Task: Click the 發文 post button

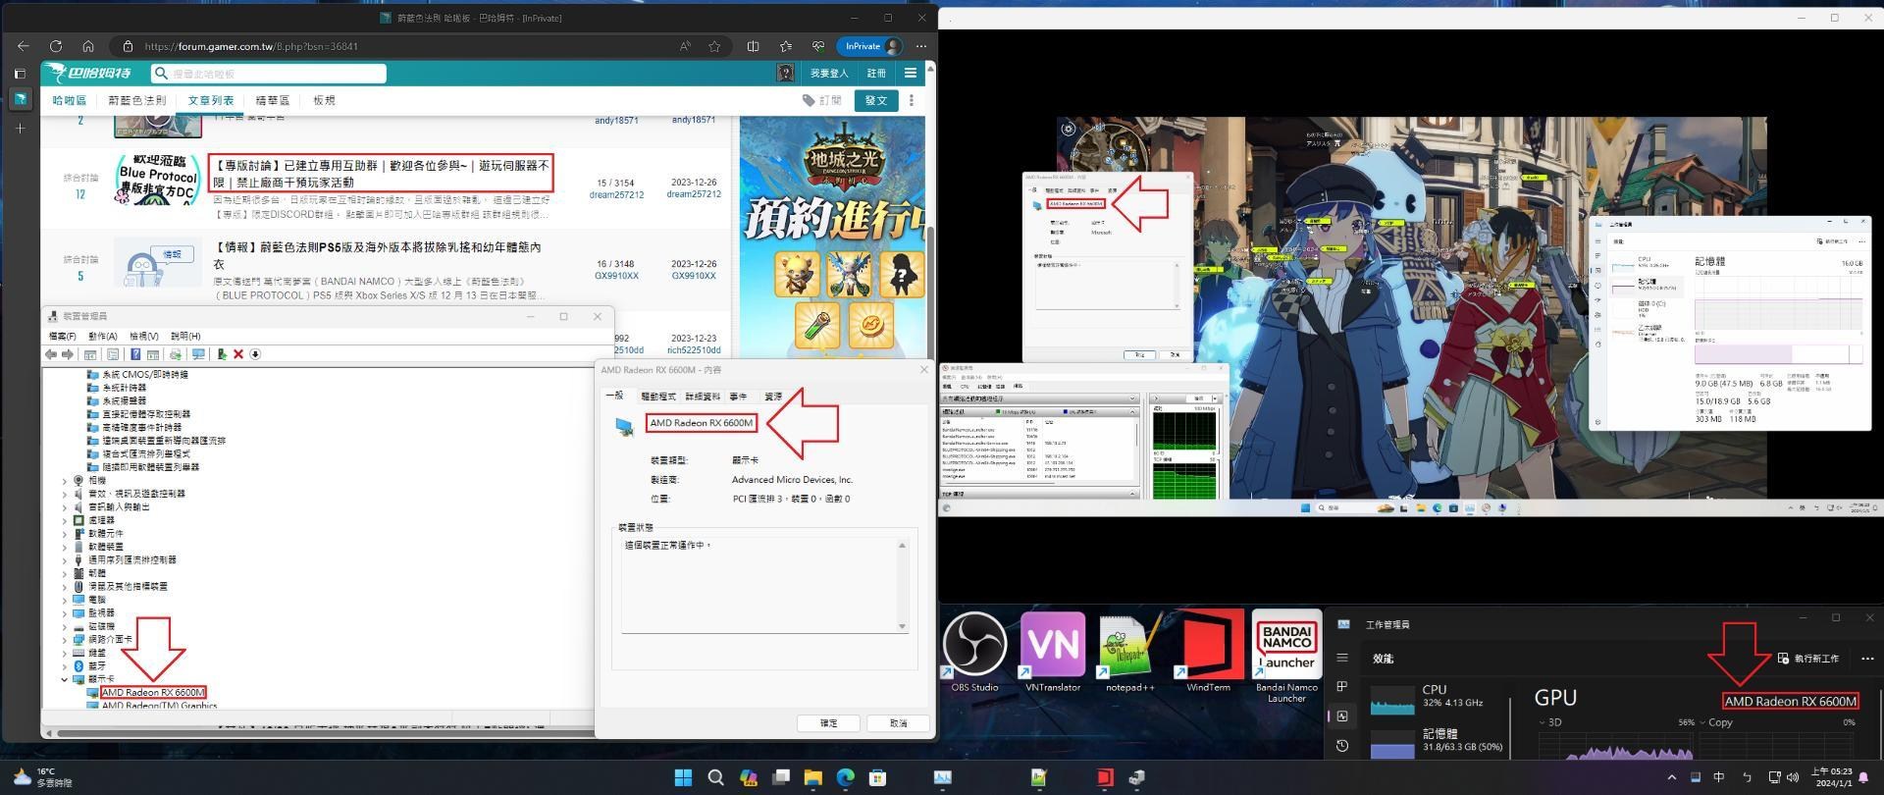Action: [x=875, y=100]
